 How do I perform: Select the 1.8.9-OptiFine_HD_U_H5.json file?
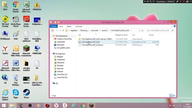click(118, 45)
